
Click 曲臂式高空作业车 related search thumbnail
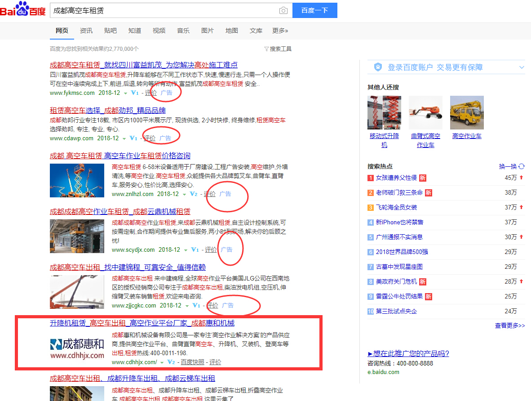(x=426, y=112)
